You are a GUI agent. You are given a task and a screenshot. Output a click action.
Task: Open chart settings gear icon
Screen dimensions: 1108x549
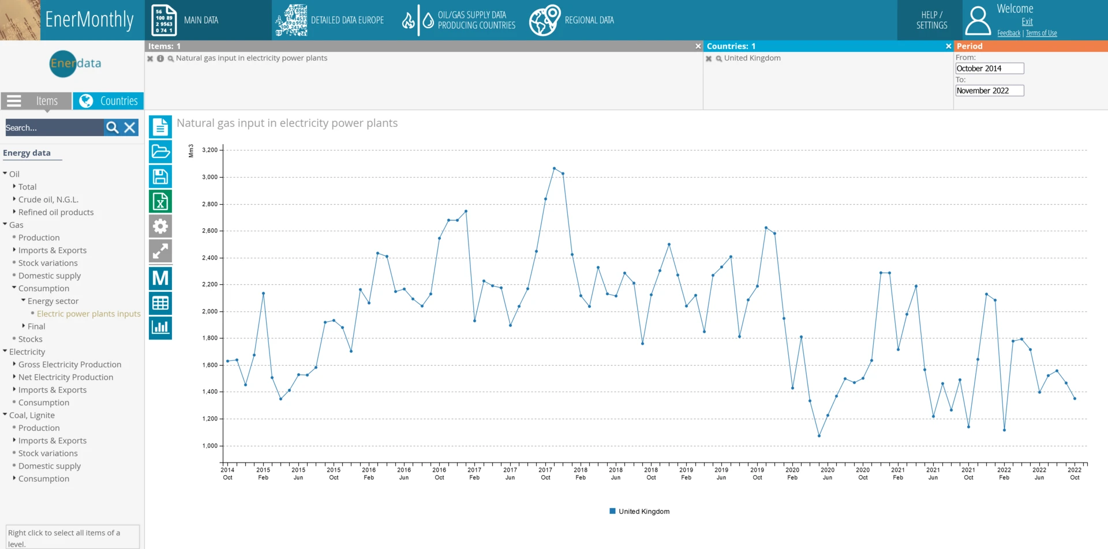(x=160, y=226)
